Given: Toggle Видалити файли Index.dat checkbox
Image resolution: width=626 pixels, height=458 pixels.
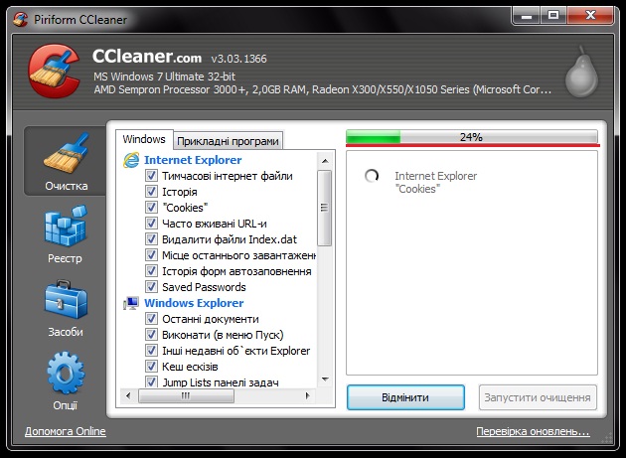Looking at the screenshot, I should (151, 238).
